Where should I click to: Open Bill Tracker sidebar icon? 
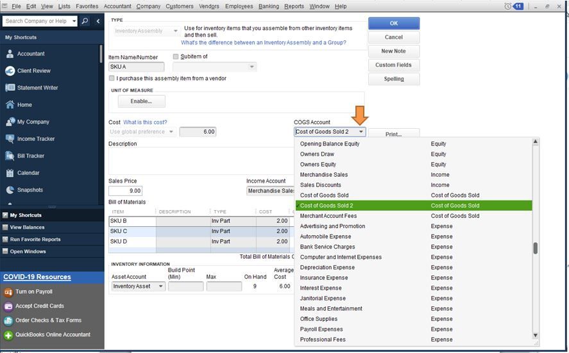10,156
